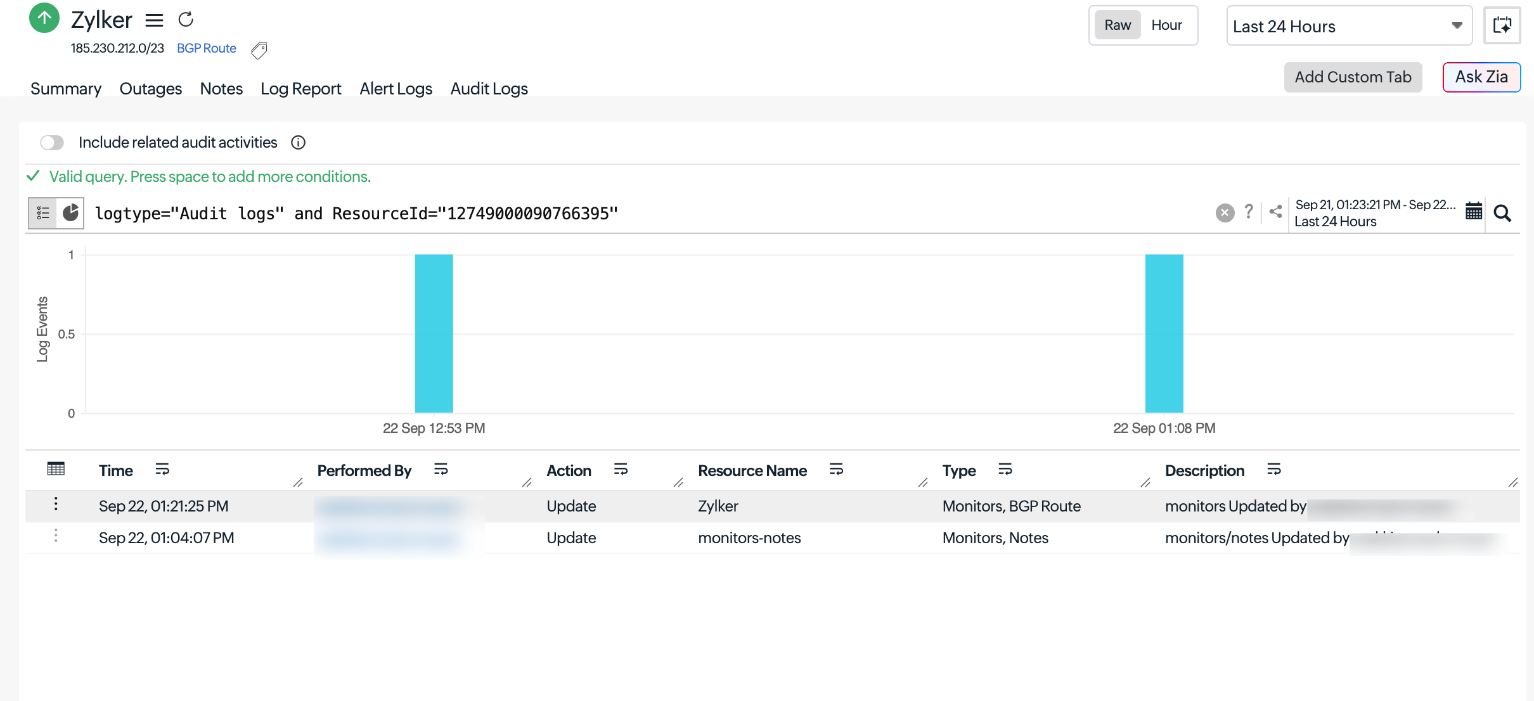Viewport: 1534px width, 701px height.
Task: Open the hamburger menu next to Zylker
Action: tap(154, 20)
